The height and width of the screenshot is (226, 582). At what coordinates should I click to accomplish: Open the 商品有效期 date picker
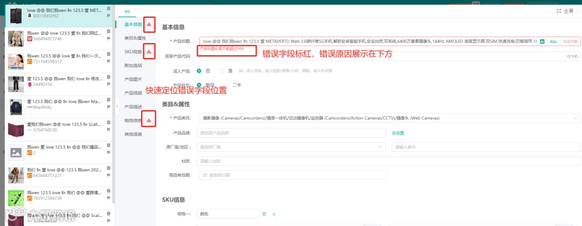pyautogui.click(x=293, y=175)
